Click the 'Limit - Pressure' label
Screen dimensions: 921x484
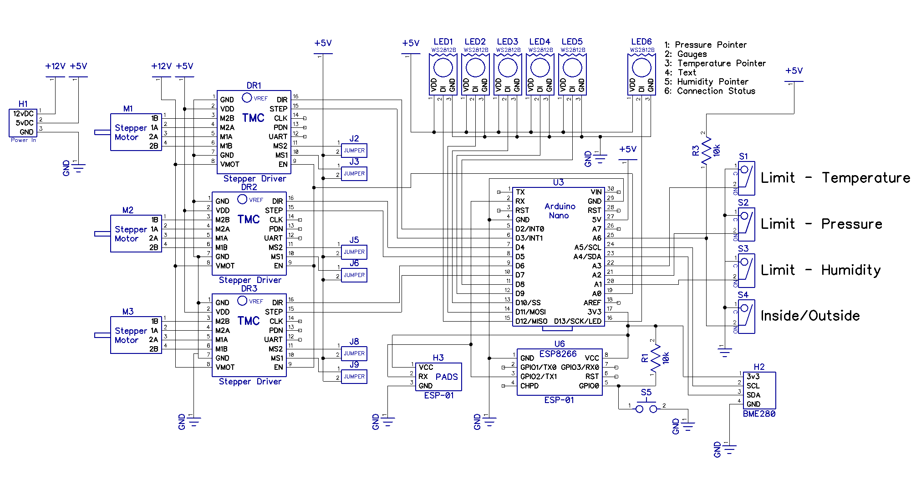coord(821,224)
